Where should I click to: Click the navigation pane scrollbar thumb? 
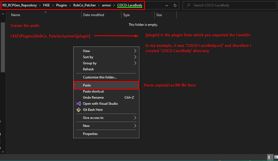pos(3,47)
